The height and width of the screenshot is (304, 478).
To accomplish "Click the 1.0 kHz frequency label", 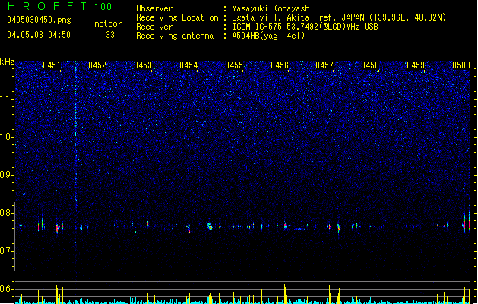I will click(x=7, y=137).
